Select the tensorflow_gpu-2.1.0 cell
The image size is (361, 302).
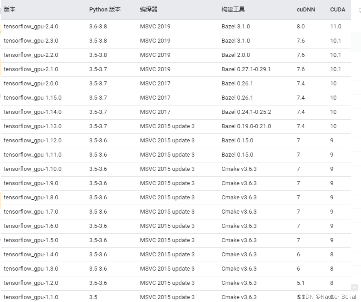[31, 69]
